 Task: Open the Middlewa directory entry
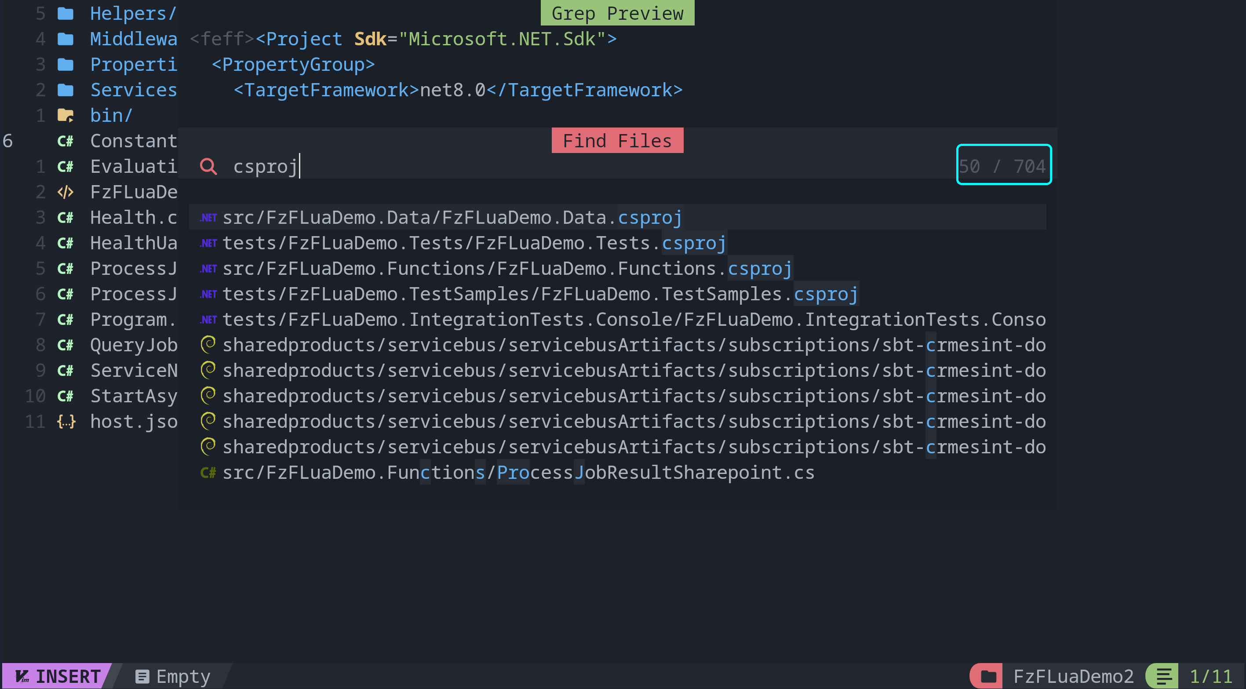pos(134,39)
